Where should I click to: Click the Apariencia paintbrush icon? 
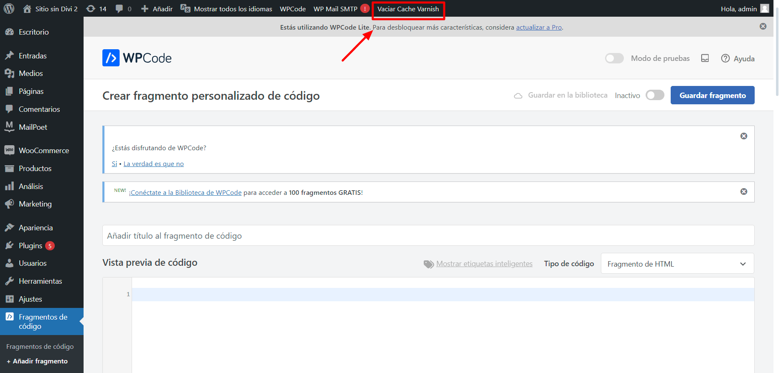[x=10, y=228]
